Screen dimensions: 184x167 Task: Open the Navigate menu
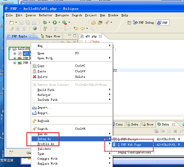pos(62,15)
